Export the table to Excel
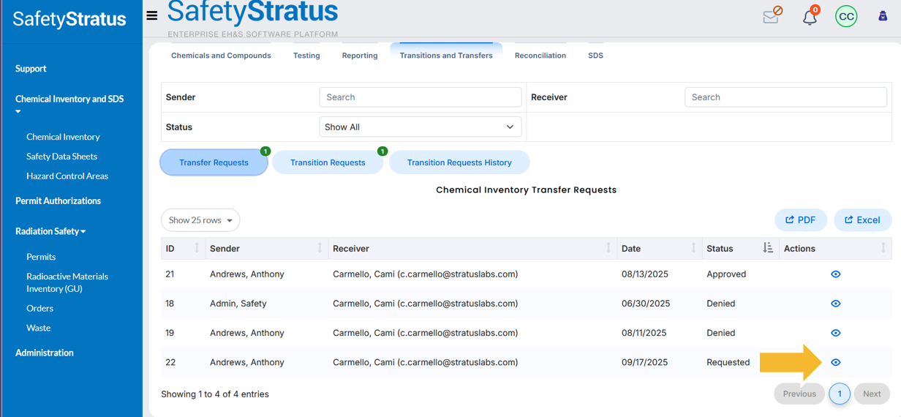 (862, 220)
